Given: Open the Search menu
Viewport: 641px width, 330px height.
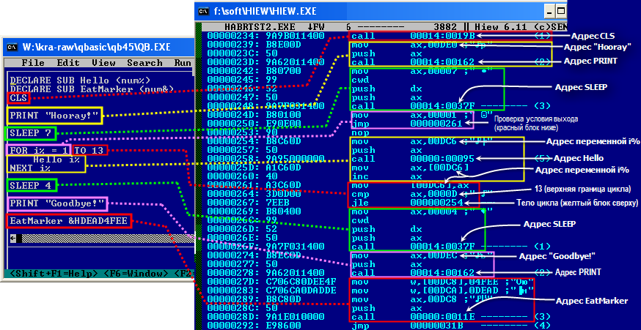Looking at the screenshot, I should (x=144, y=63).
